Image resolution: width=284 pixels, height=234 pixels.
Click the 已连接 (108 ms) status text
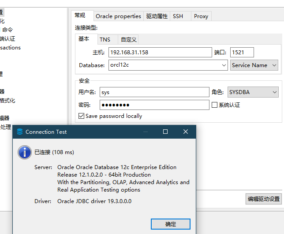54,152
